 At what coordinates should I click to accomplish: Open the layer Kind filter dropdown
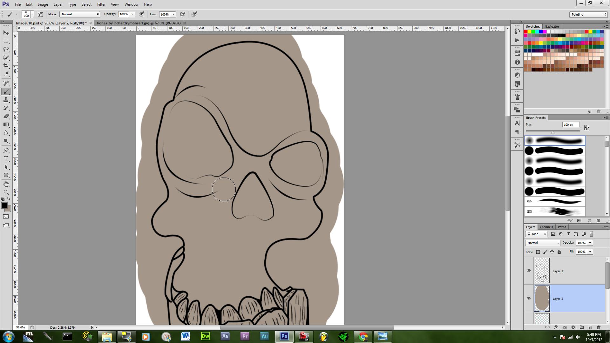pyautogui.click(x=536, y=234)
